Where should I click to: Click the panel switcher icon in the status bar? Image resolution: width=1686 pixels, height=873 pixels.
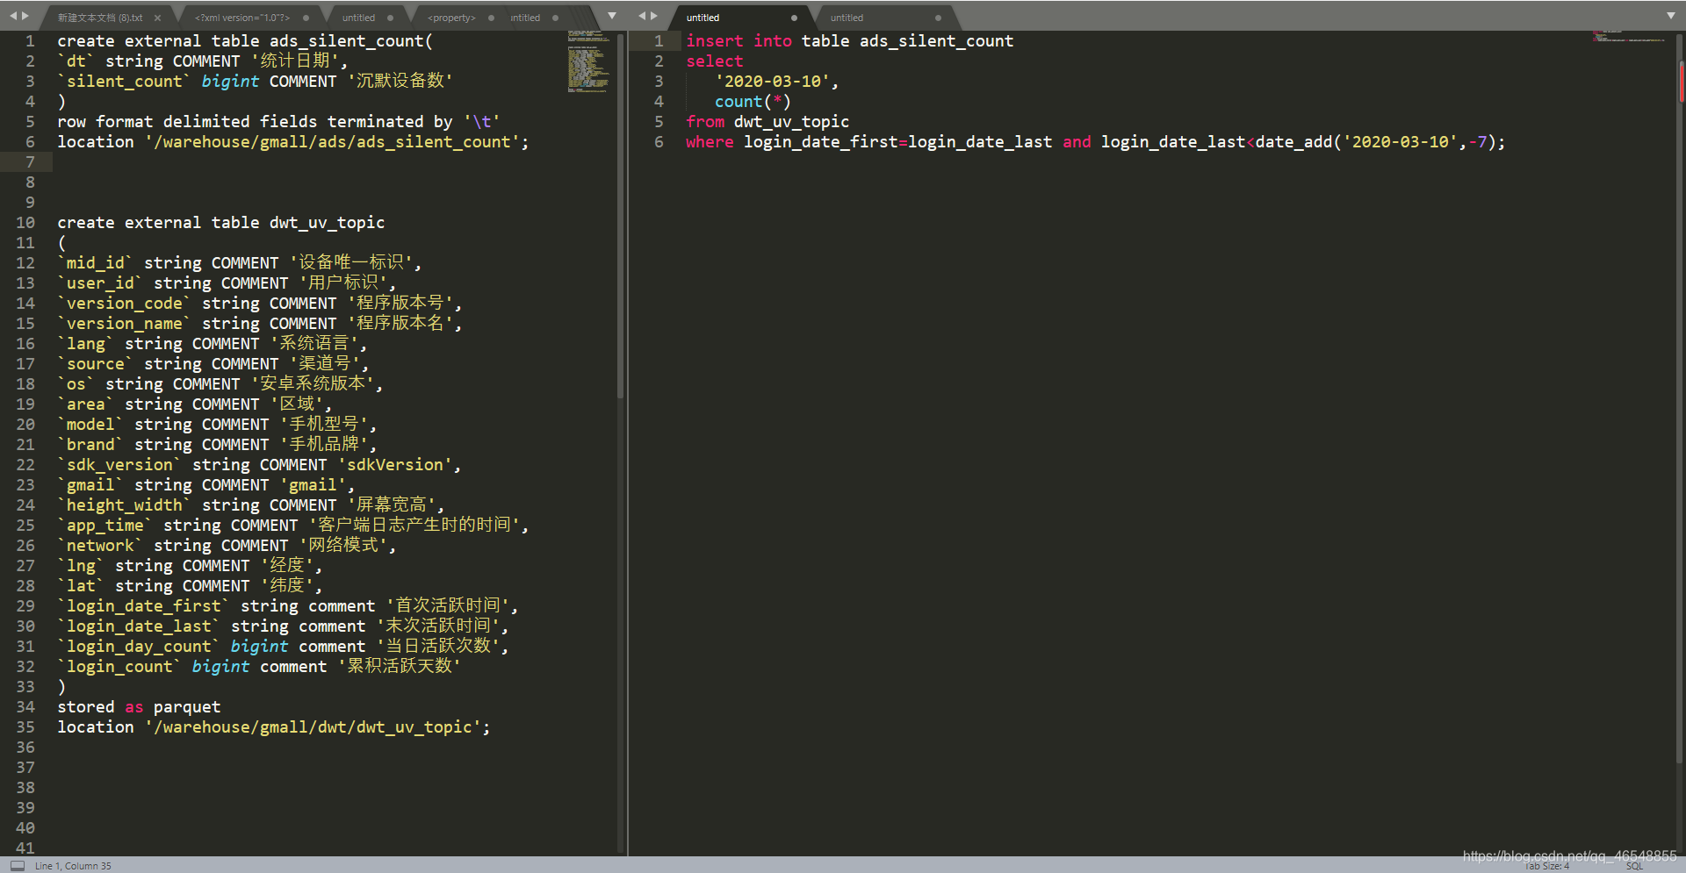pyautogui.click(x=18, y=865)
